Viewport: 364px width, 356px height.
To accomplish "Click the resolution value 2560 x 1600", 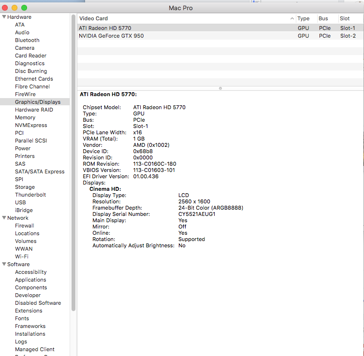I will 194,201.
